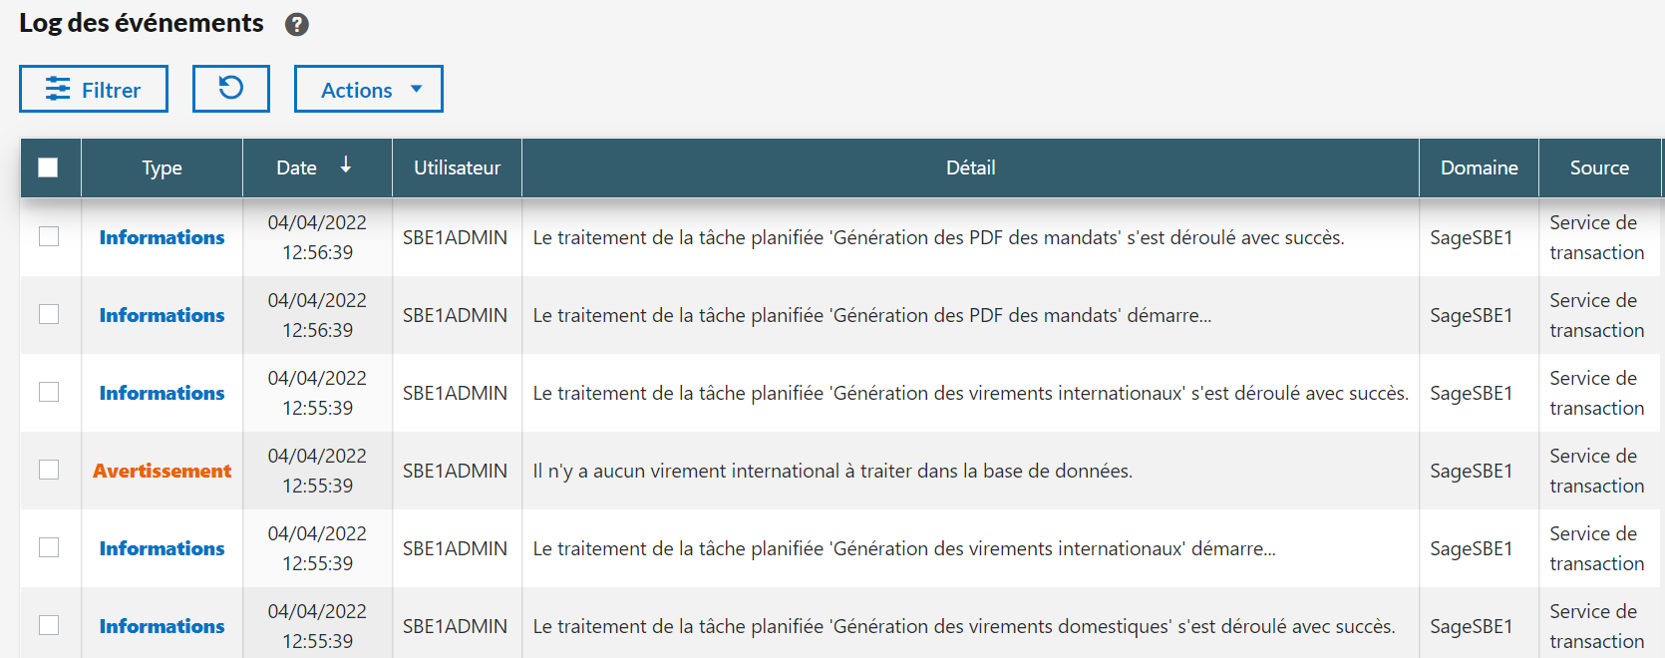
Task: Check the 'virements internationaux' démarre row checkbox
Action: pyautogui.click(x=49, y=547)
